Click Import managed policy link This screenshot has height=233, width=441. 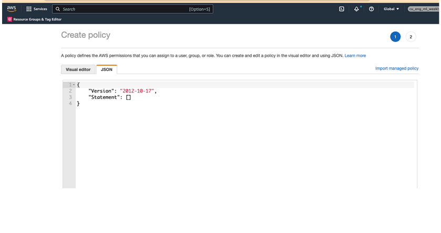397,68
